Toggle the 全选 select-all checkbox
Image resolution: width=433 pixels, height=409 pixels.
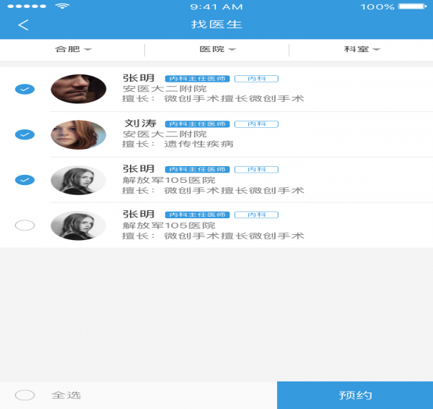[25, 395]
